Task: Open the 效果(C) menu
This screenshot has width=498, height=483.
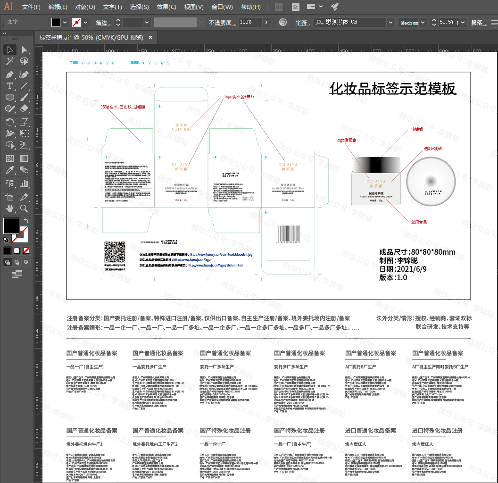Action: 166,7
